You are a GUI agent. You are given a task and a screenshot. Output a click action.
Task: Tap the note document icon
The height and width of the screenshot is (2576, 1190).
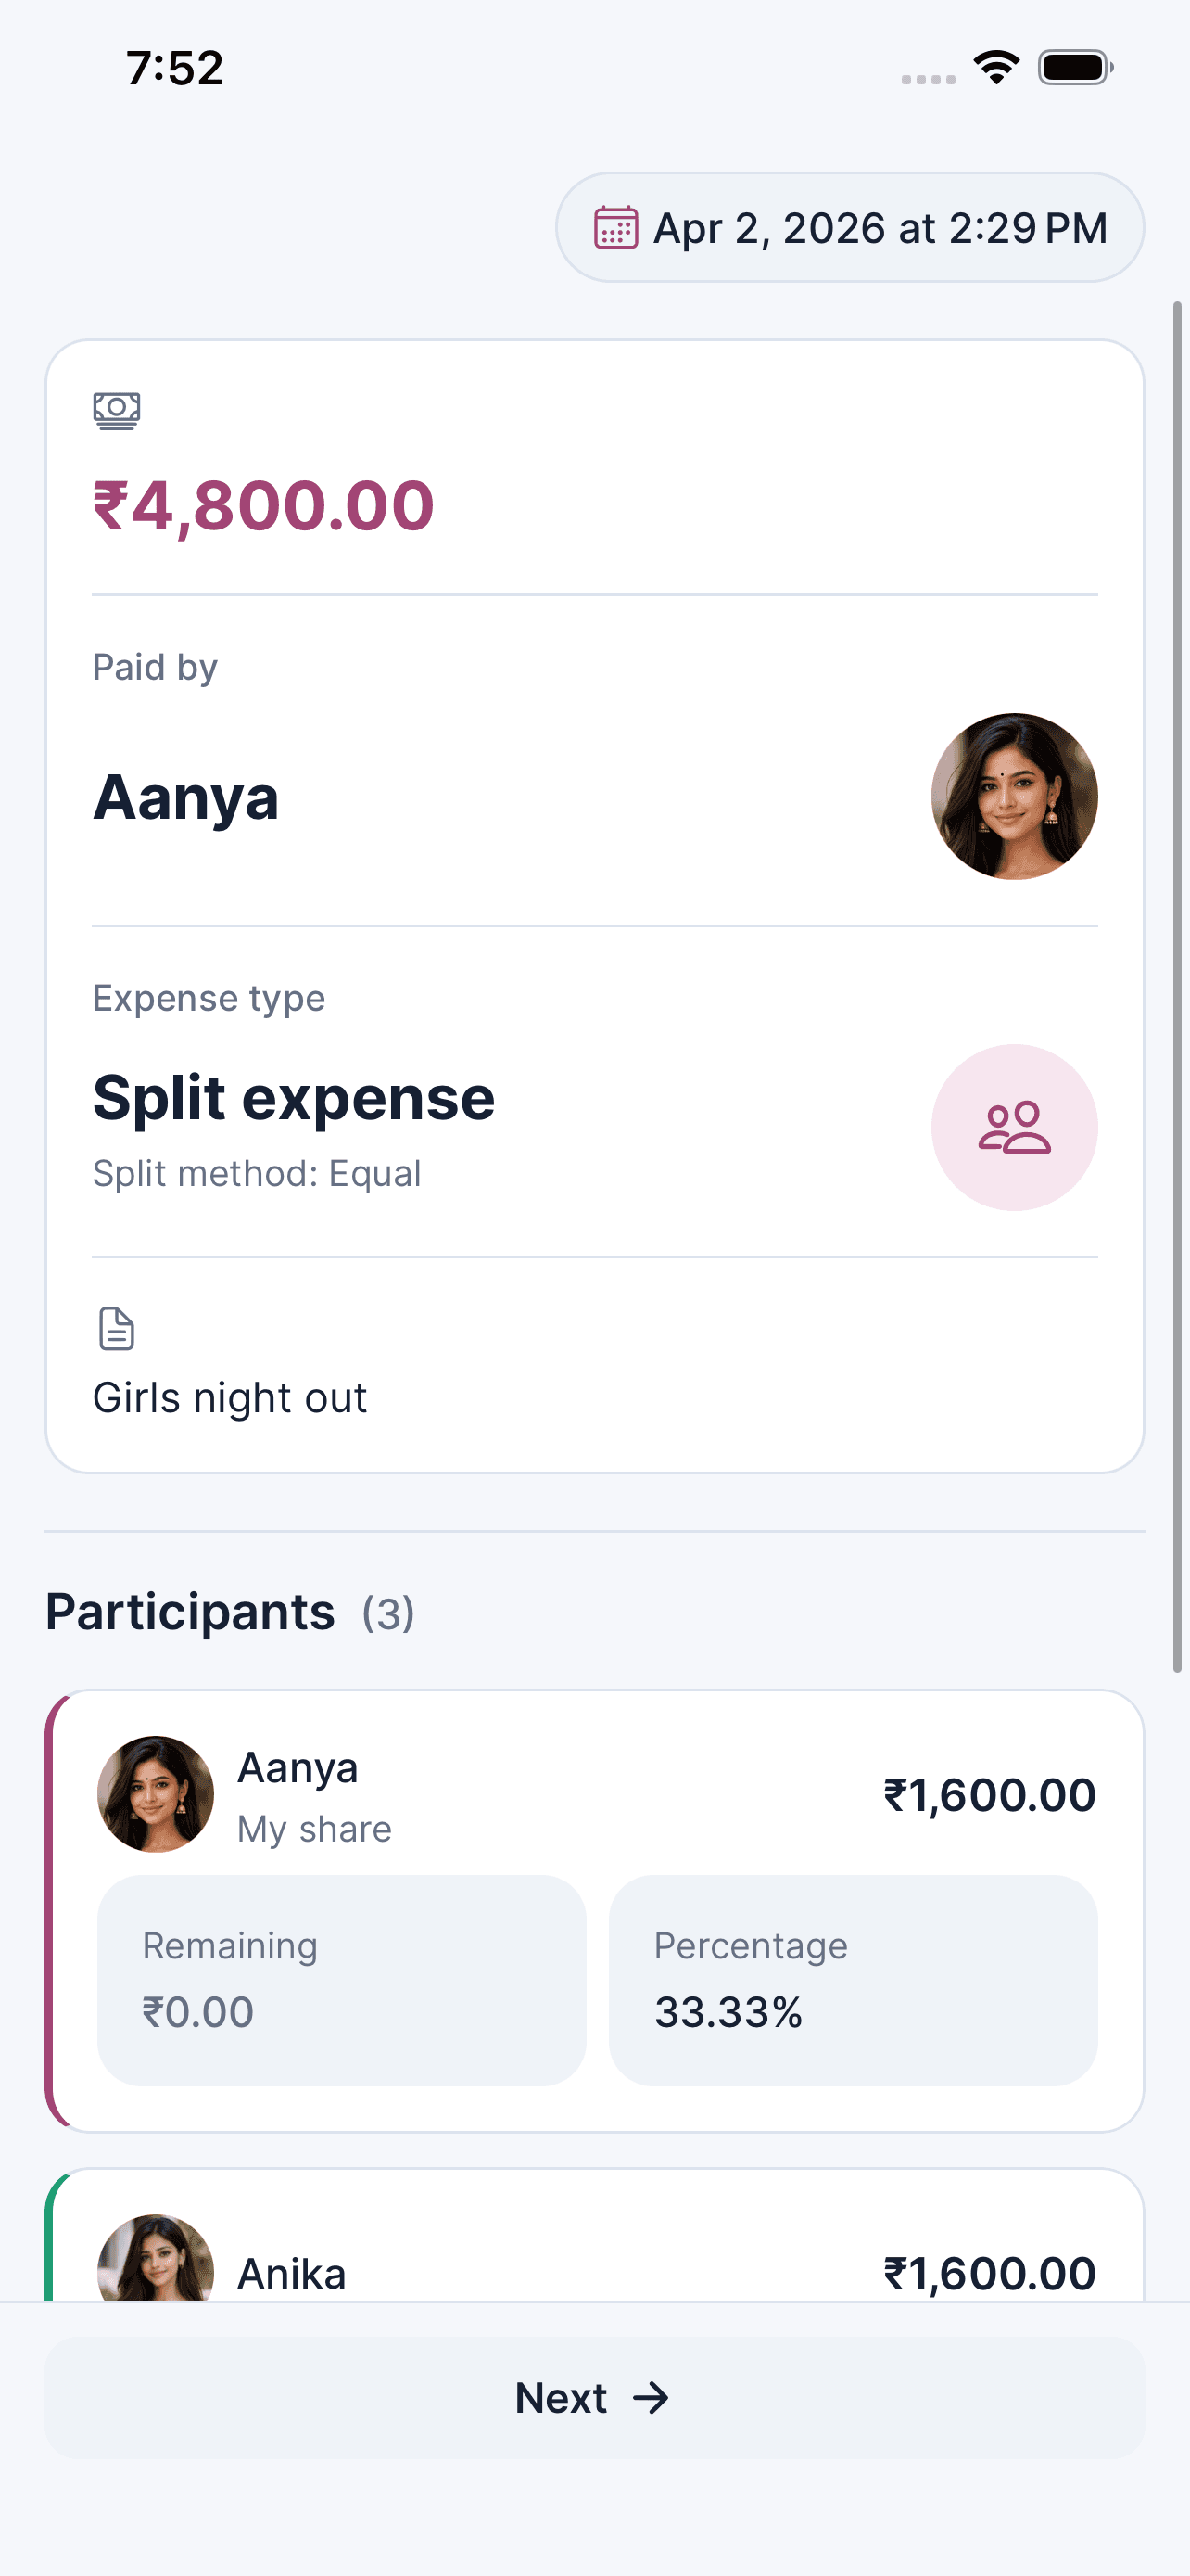click(117, 1329)
